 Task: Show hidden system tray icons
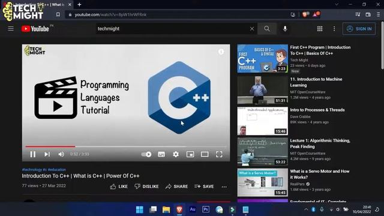coord(306,209)
